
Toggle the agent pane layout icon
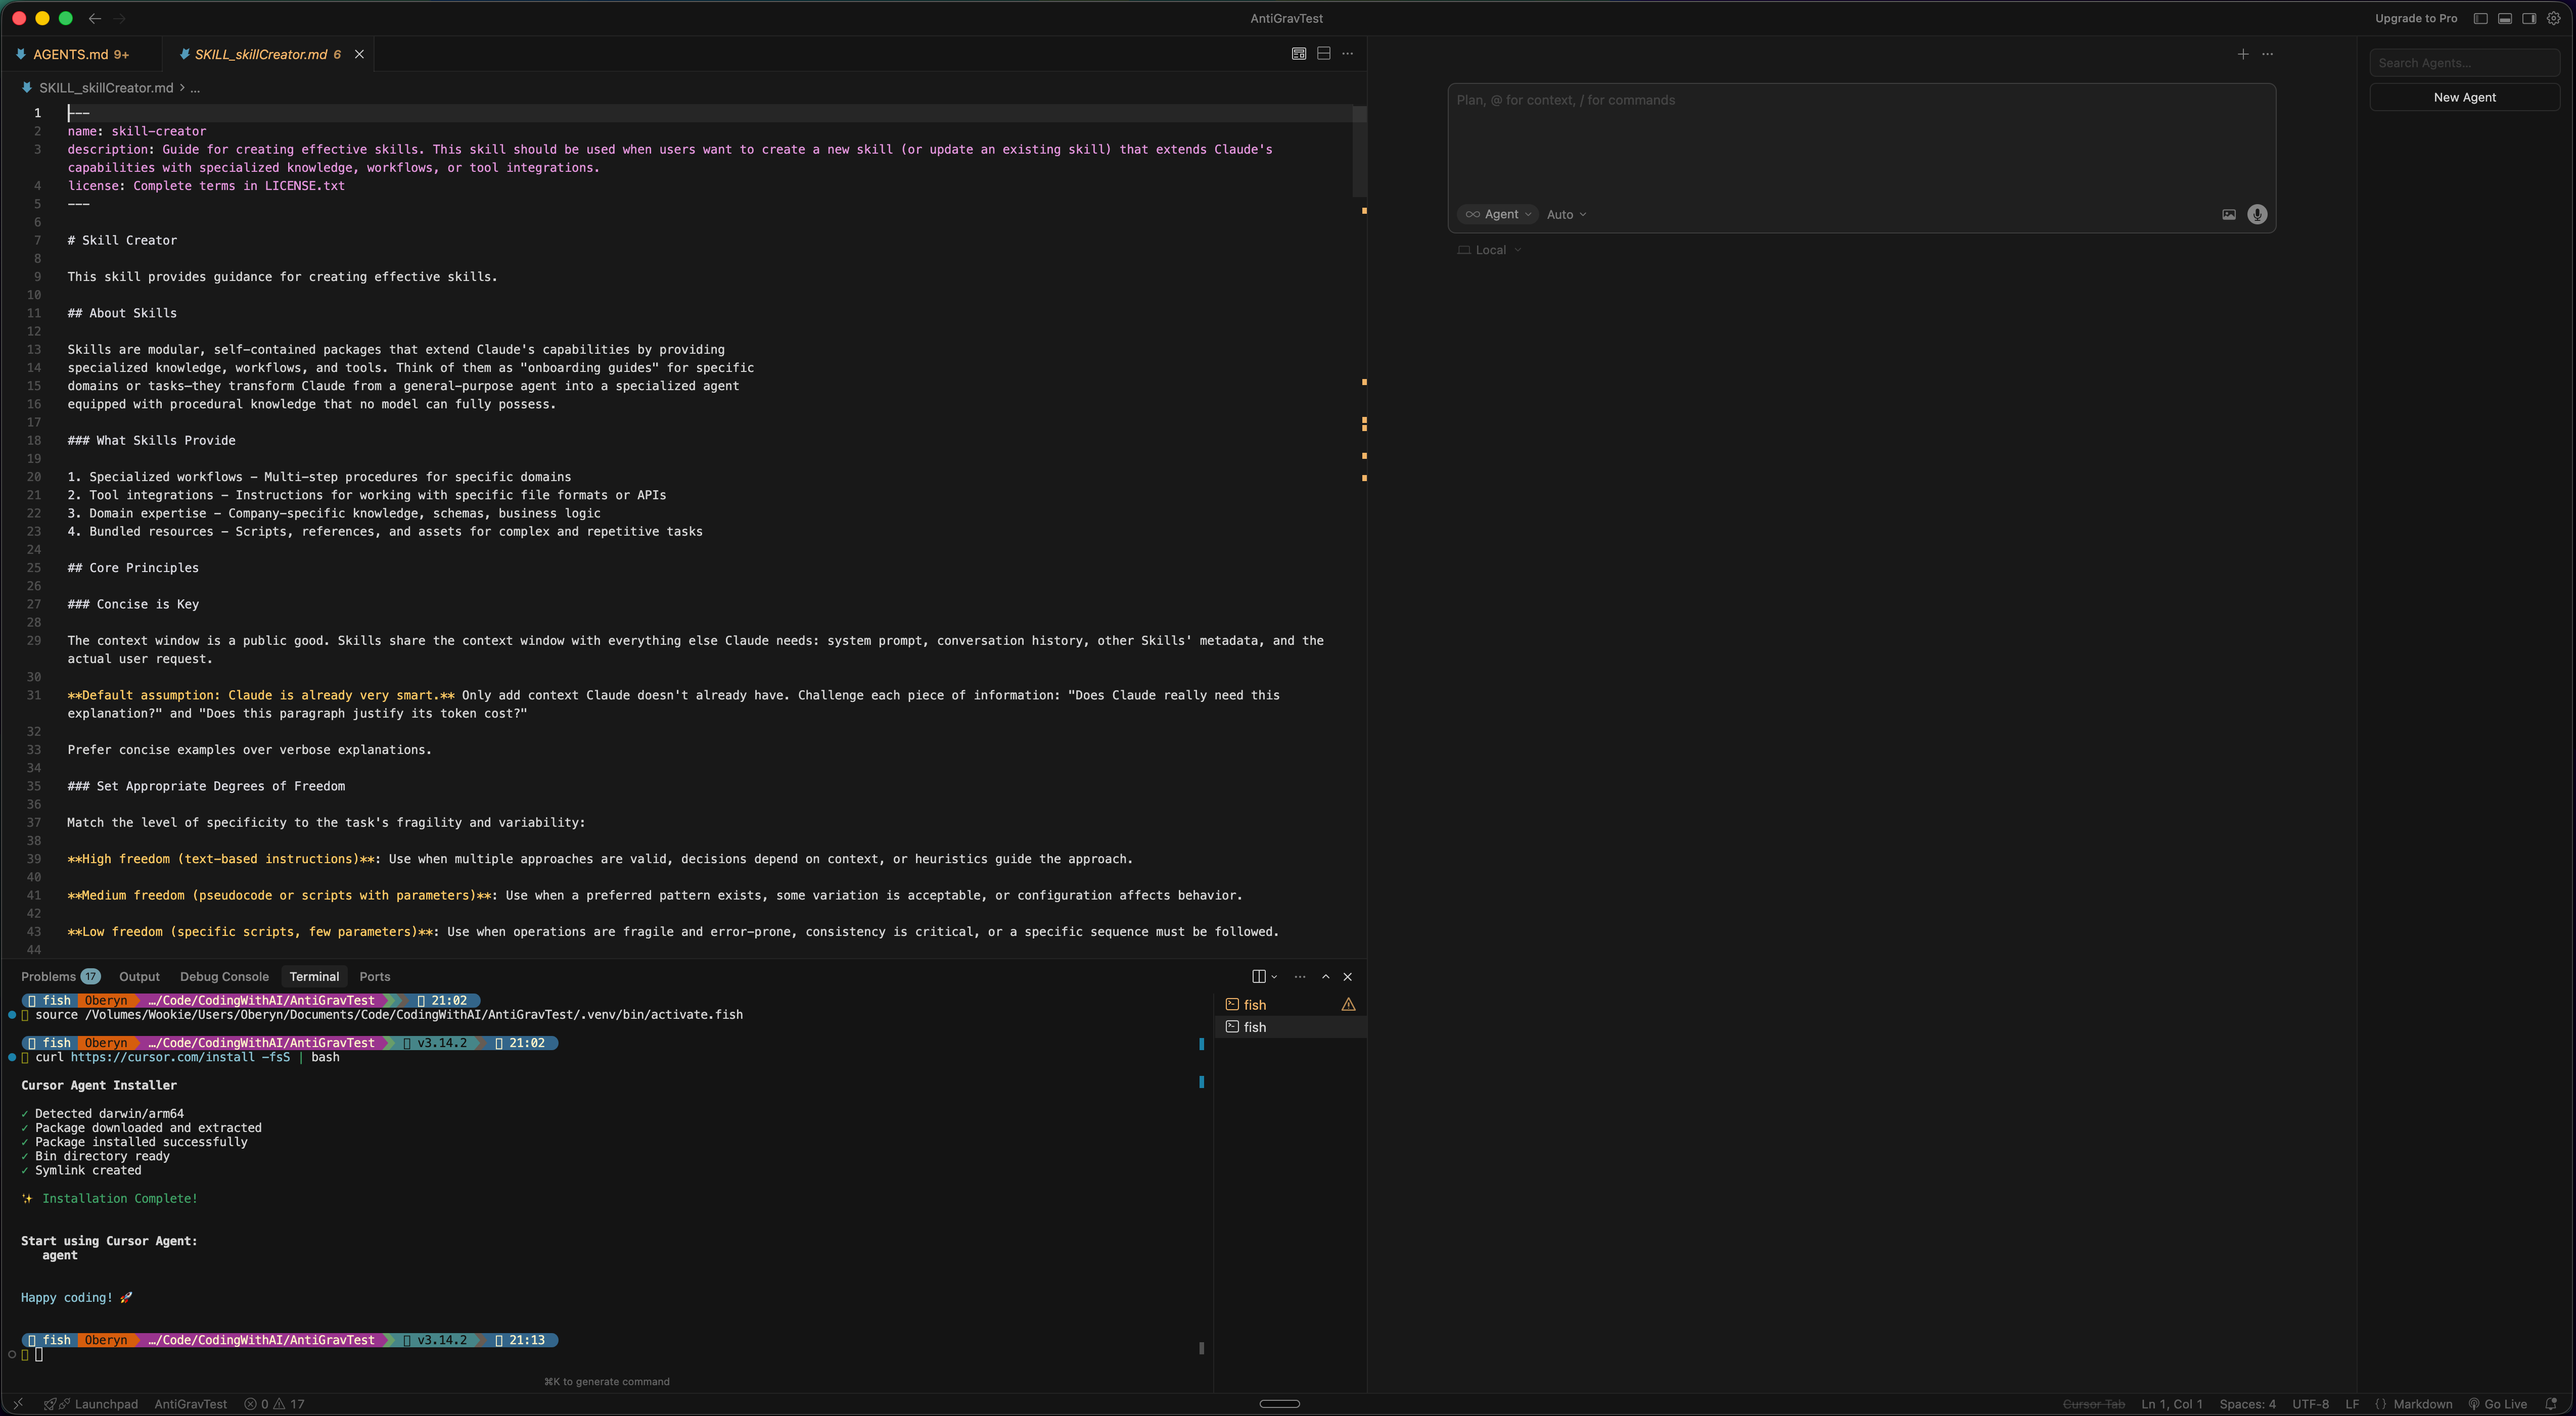pyautogui.click(x=2528, y=18)
